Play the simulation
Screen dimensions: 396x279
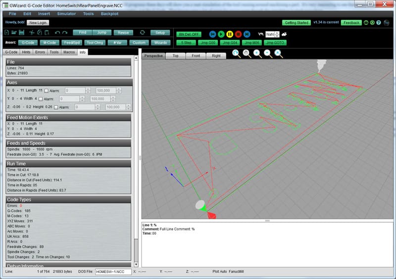(221, 34)
